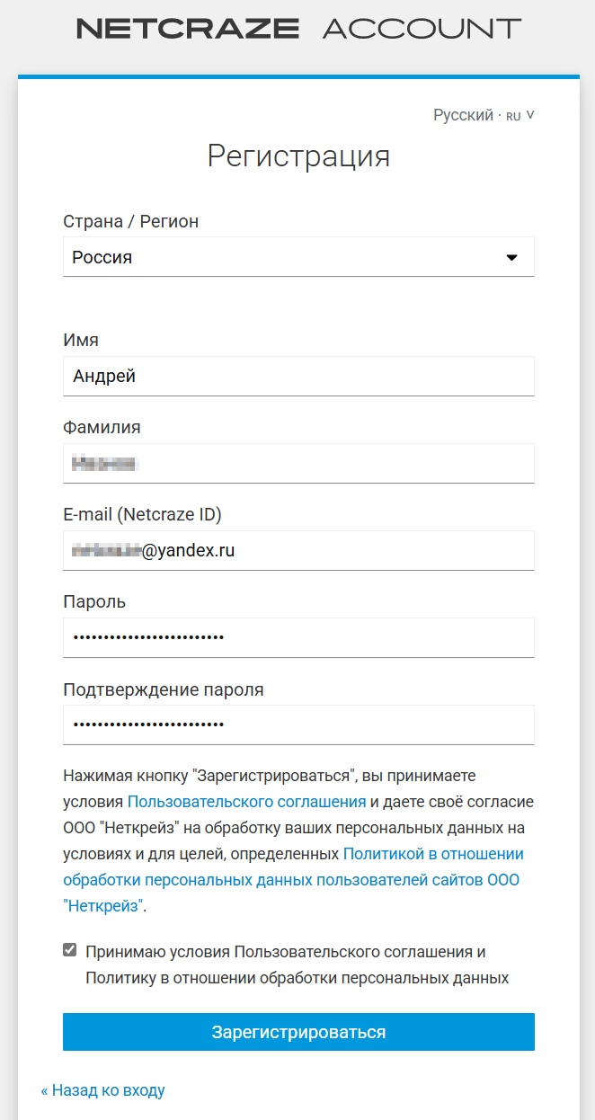The image size is (595, 1120).
Task: Open the Пользовательского соглашения link
Action: coord(246,801)
